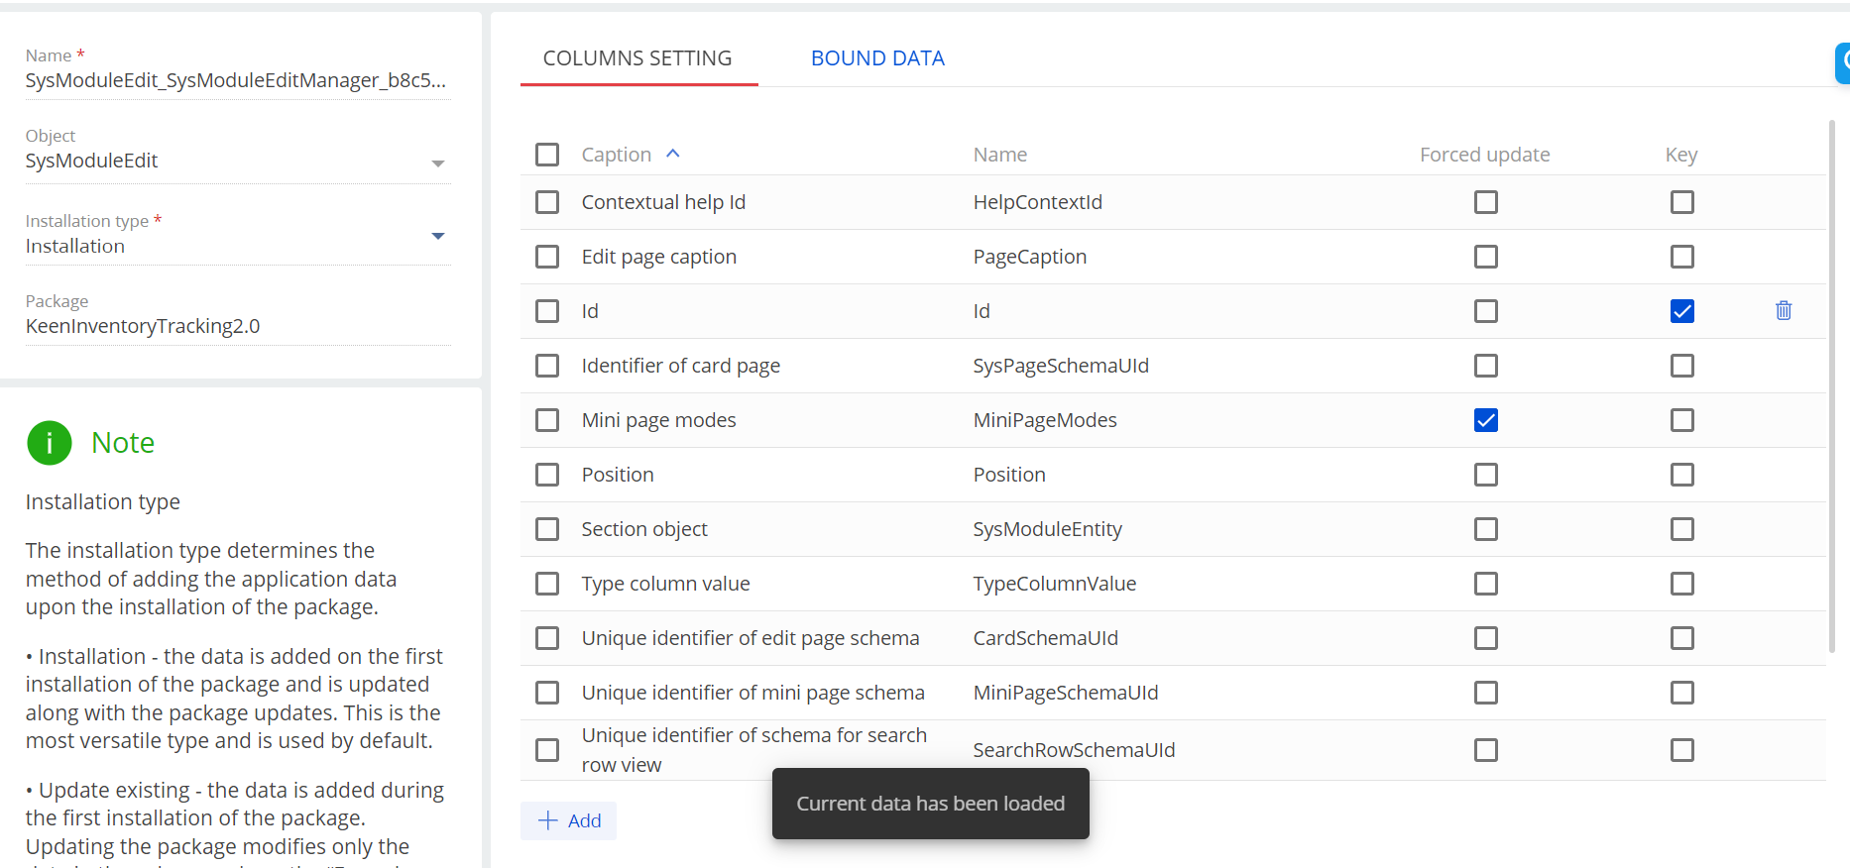Click the SysModuleEntity name cell
1850x868 pixels.
point(1048,529)
